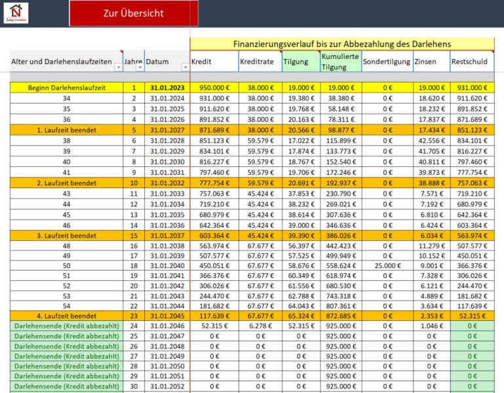Click age cell 54

coord(67,306)
